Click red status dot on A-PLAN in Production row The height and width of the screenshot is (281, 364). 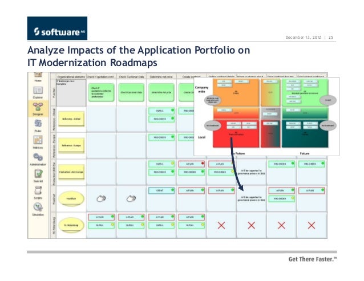click(x=203, y=163)
